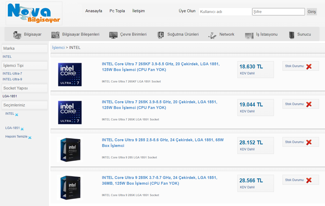Viewport: 325px width, 206px height.
Task: Check the stock X icon for the 265KF
Action: pos(309,66)
